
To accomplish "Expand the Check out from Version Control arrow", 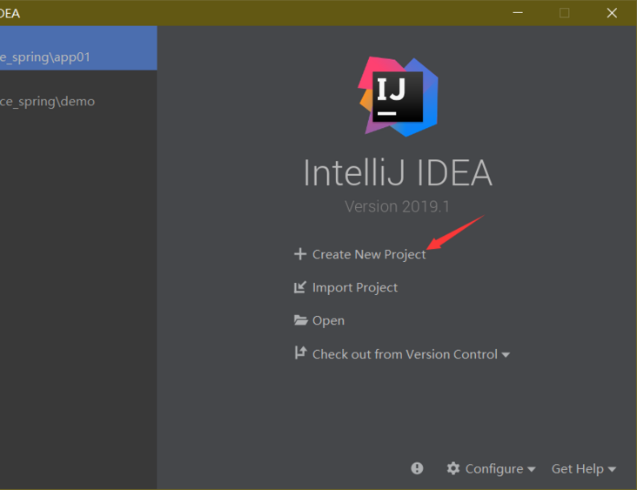I will point(506,355).
